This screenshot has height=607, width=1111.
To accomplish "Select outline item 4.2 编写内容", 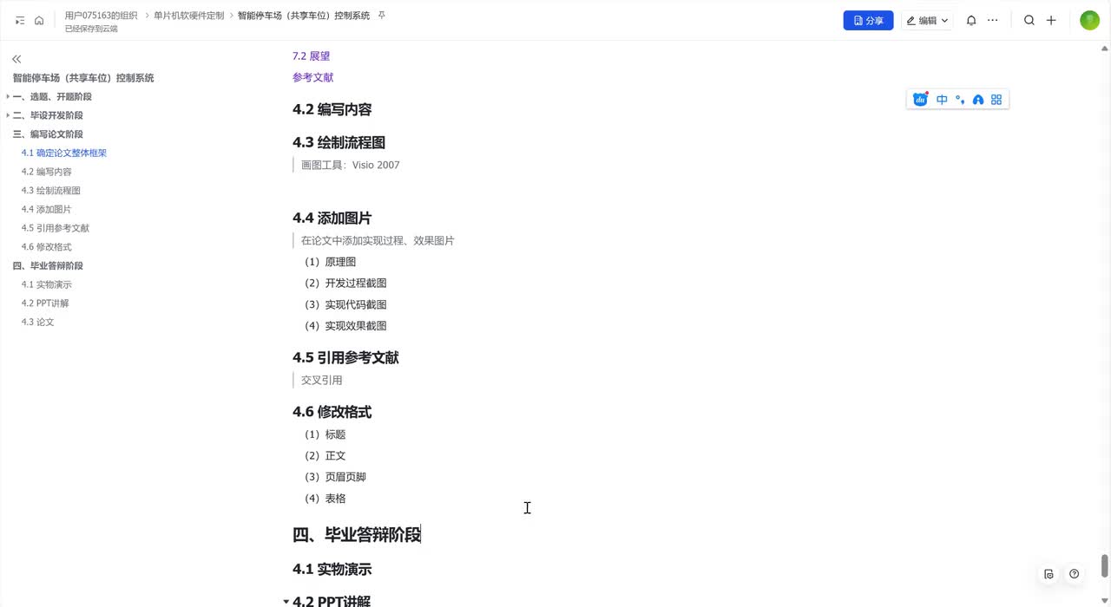I will 47,172.
